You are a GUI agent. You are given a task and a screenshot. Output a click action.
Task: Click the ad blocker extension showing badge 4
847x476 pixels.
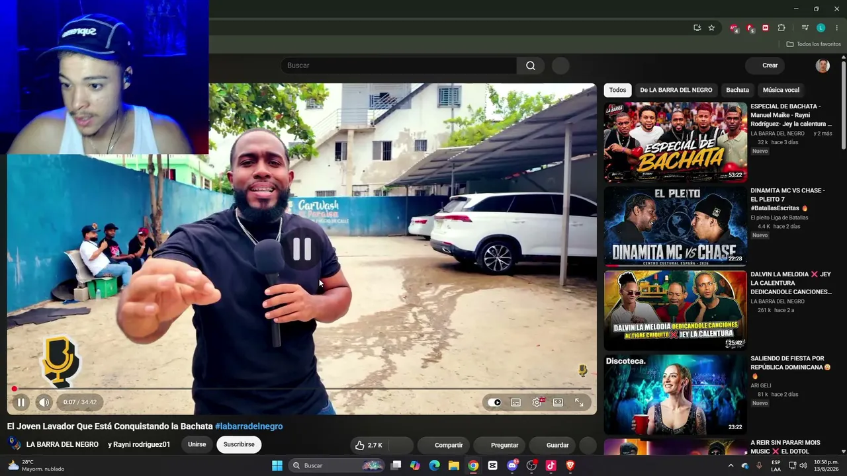(734, 28)
